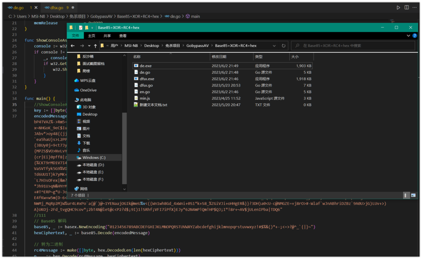Select 文档 in navigation pane

tap(83, 136)
